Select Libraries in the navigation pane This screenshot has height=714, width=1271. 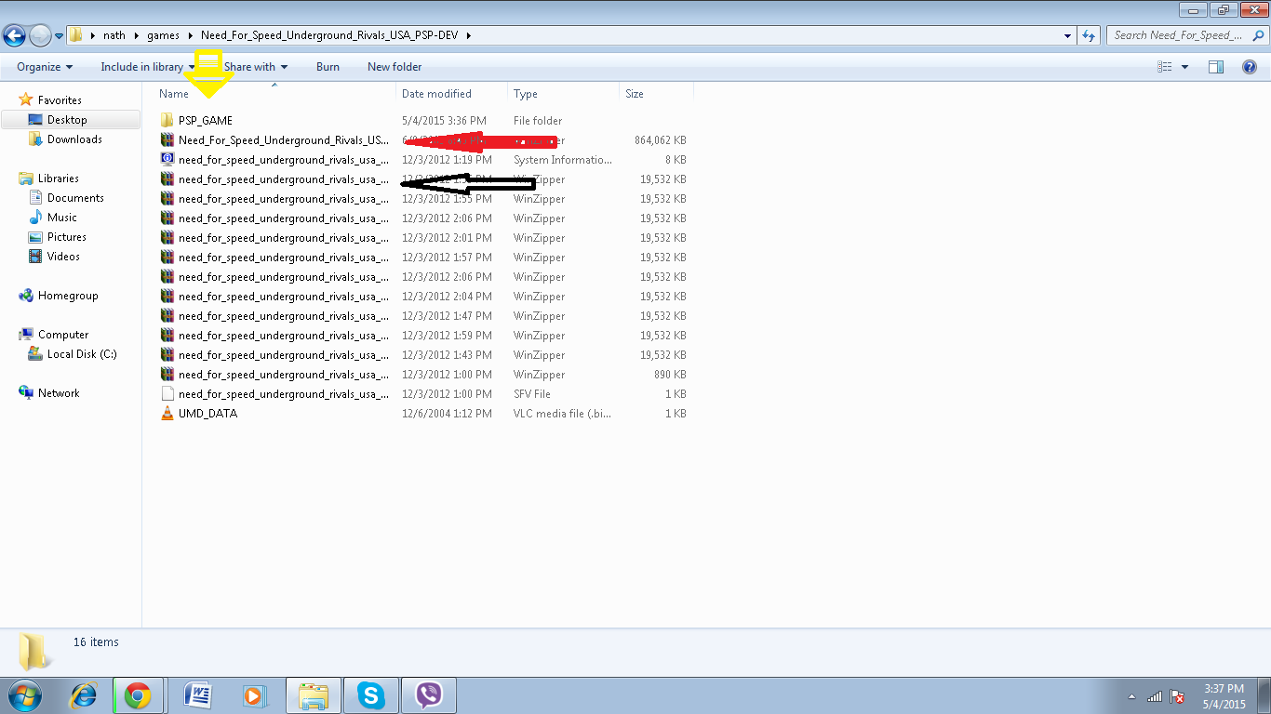click(59, 178)
